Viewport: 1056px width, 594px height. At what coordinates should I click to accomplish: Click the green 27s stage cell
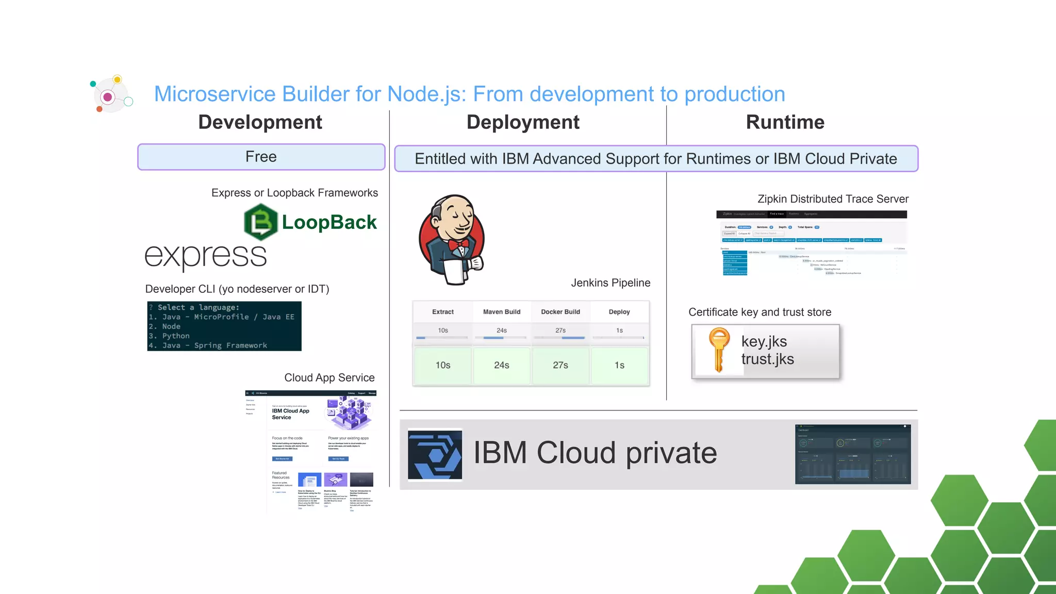click(560, 366)
